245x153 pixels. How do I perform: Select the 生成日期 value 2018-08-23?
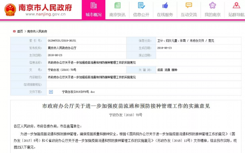pos(165,48)
